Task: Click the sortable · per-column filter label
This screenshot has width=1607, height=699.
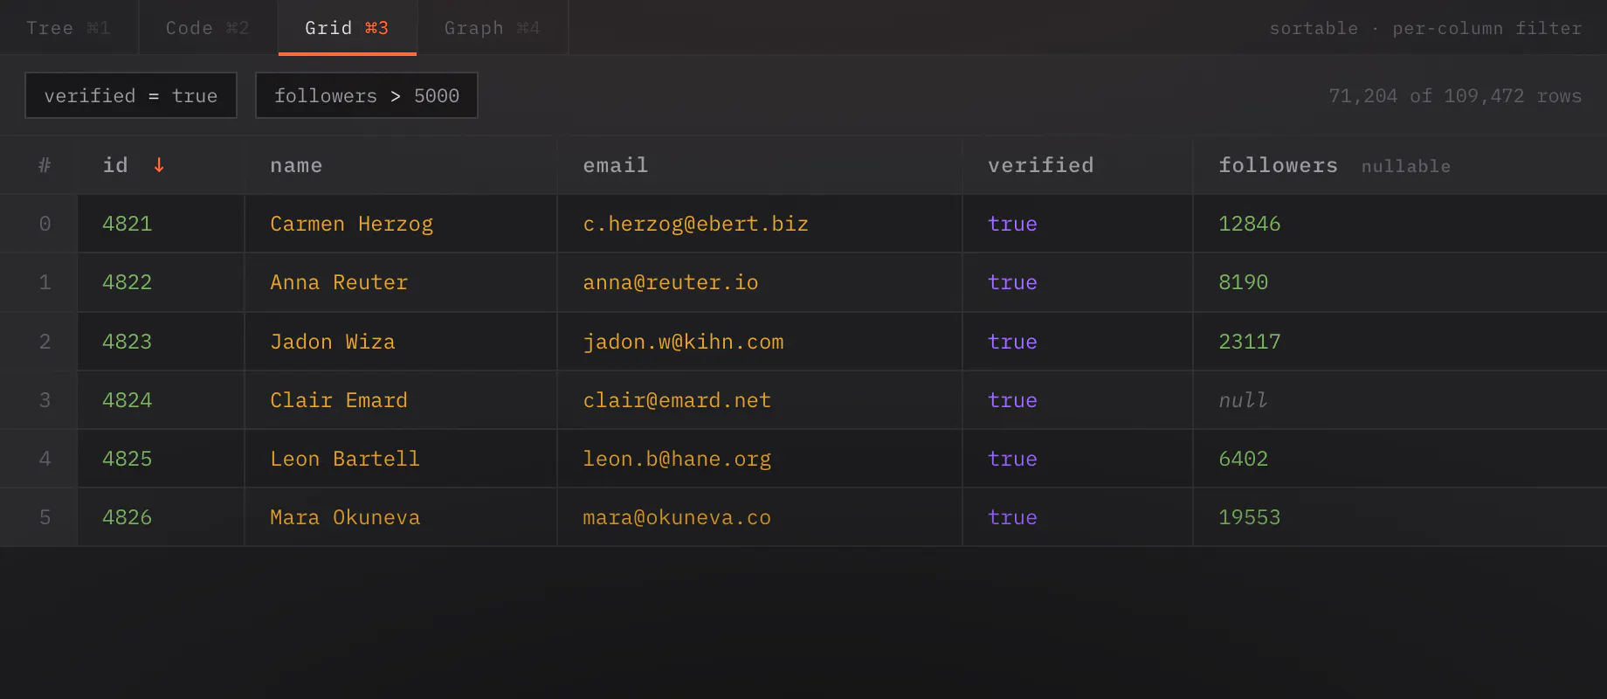Action: coord(1425,28)
